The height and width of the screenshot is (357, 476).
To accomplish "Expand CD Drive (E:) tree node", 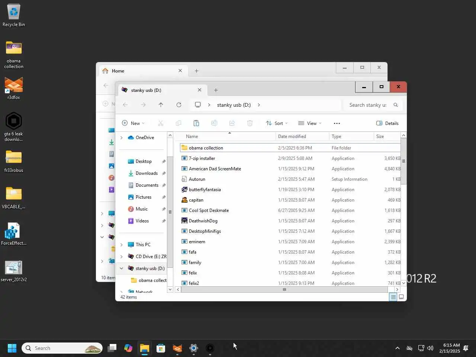I will point(122,257).
